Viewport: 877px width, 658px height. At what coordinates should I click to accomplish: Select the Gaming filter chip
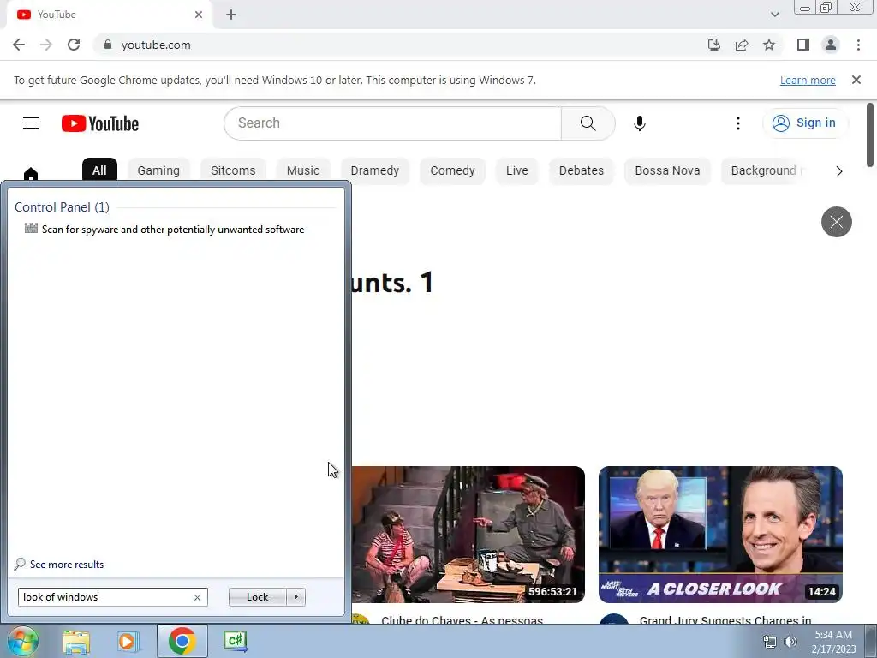[158, 170]
